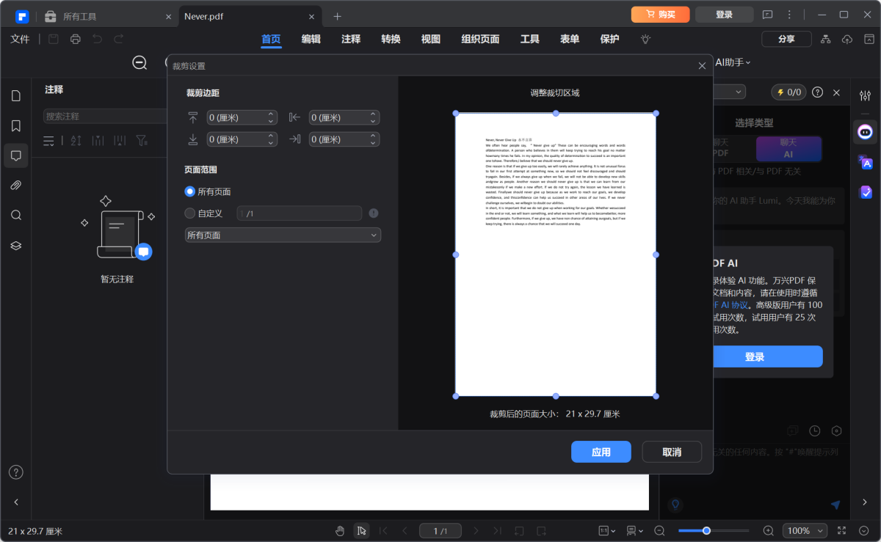
Task: Switch to the 转换 ribbon tab
Action: pyautogui.click(x=391, y=40)
